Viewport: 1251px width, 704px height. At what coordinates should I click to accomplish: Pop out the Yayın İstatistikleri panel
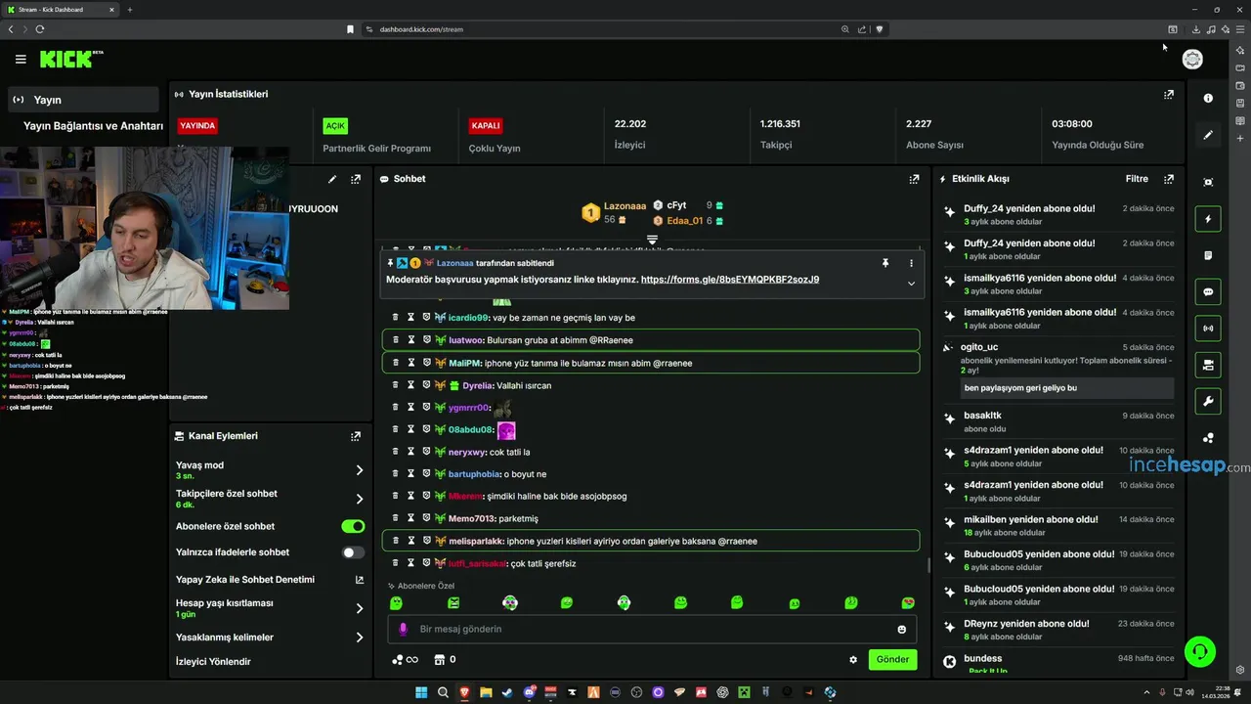pyautogui.click(x=1168, y=95)
